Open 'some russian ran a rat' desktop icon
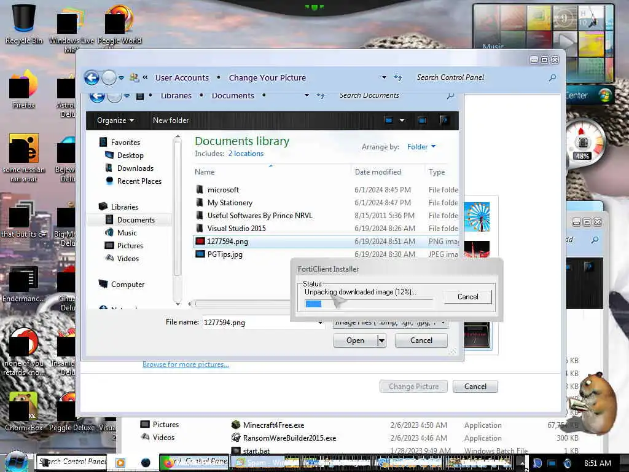This screenshot has height=472, width=629. click(24, 158)
